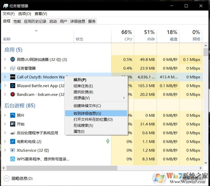Click the Bandicam red record icon
210x186 pixels.
coord(13,94)
